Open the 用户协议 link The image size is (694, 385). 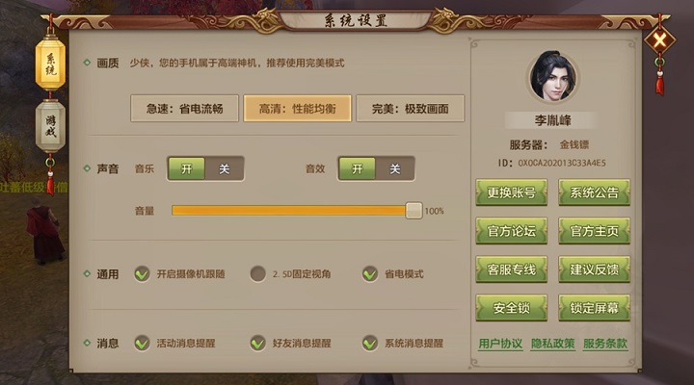coord(500,344)
